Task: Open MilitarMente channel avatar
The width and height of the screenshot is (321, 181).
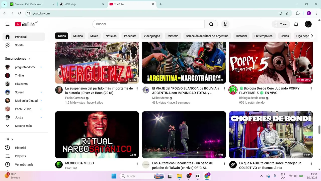Action: coord(146,90)
